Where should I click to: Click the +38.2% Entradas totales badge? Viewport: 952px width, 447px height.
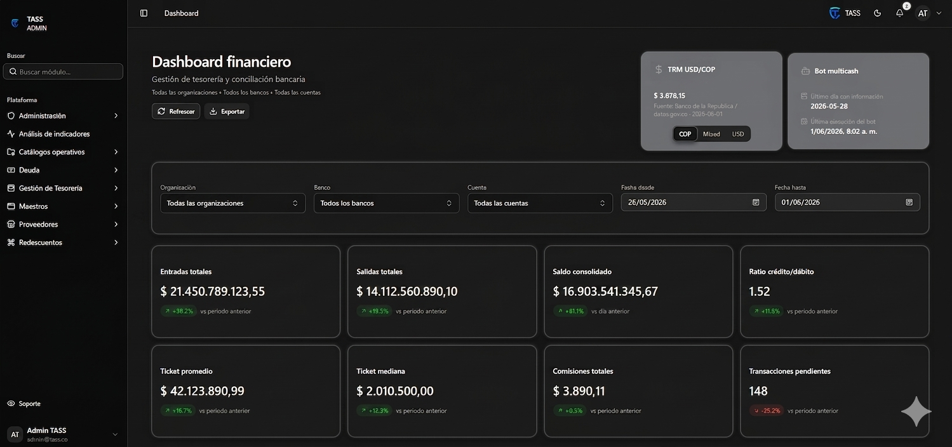click(x=178, y=312)
